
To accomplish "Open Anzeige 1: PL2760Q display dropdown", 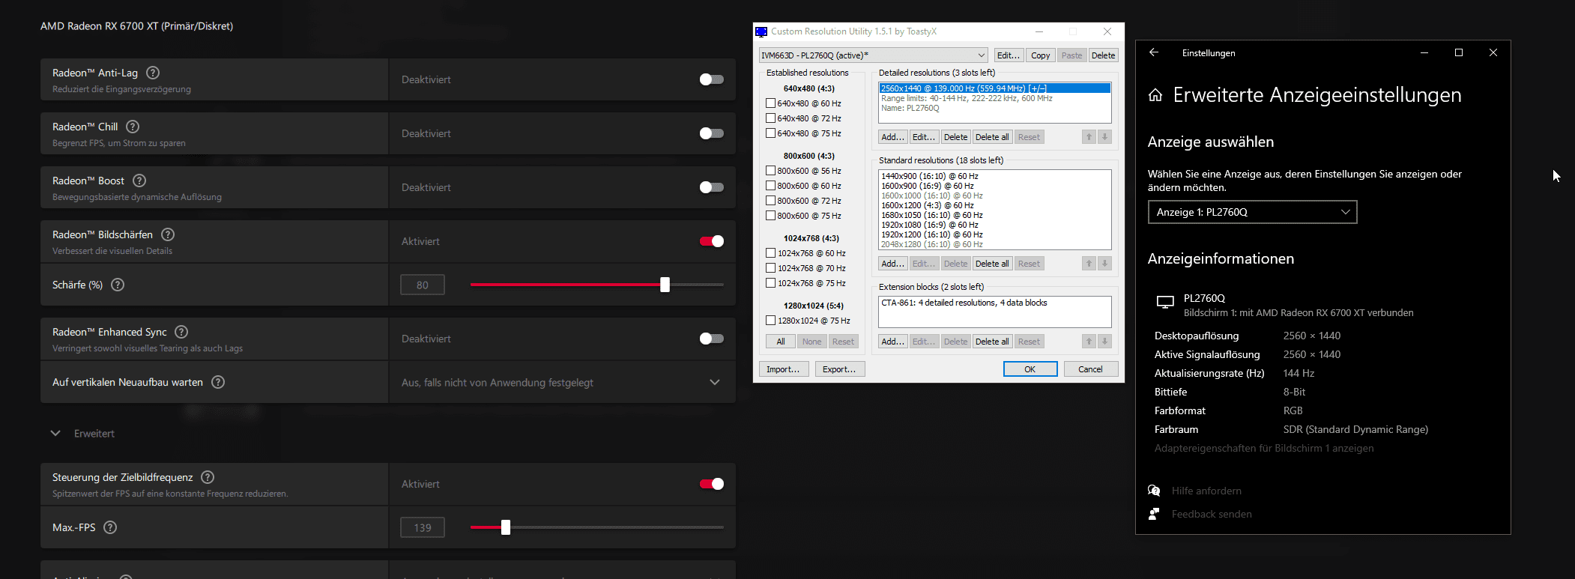I will click(1252, 212).
